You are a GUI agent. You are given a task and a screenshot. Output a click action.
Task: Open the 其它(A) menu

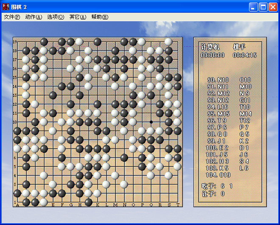click(78, 17)
